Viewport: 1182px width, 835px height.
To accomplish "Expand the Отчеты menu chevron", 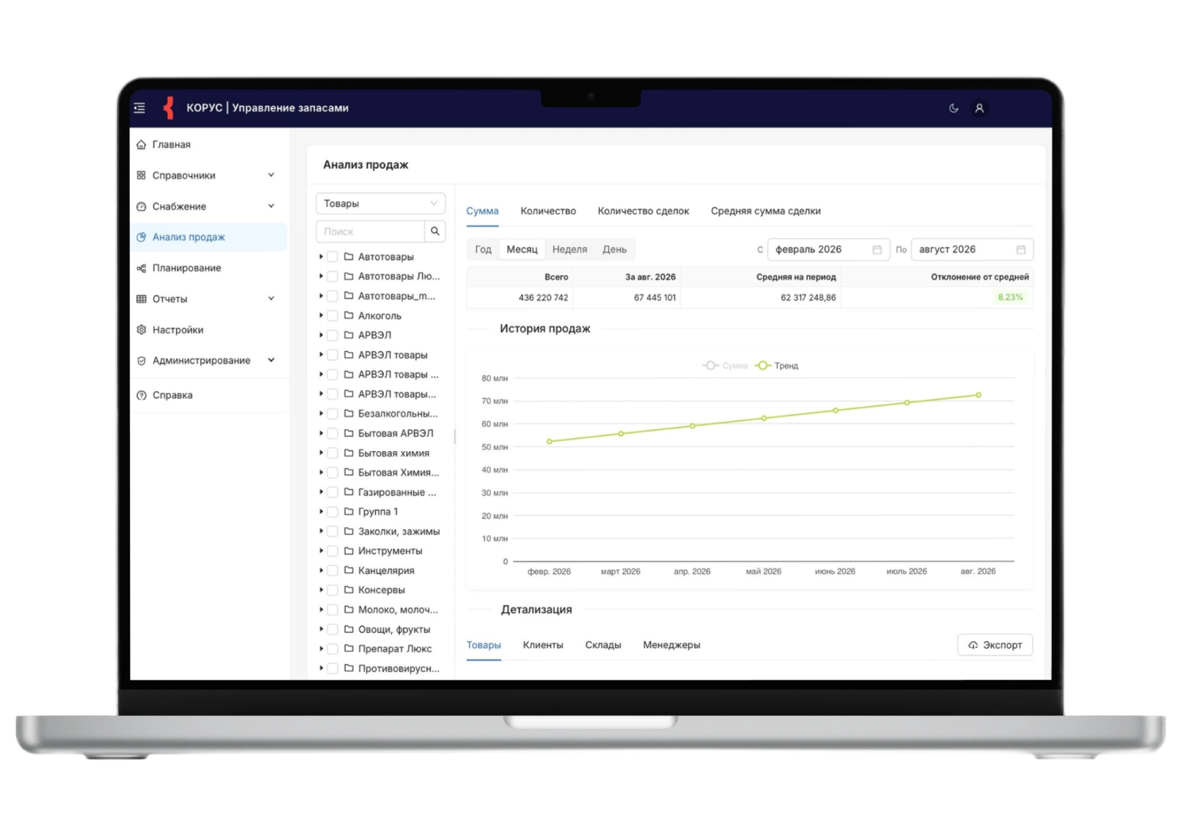I will 271,298.
